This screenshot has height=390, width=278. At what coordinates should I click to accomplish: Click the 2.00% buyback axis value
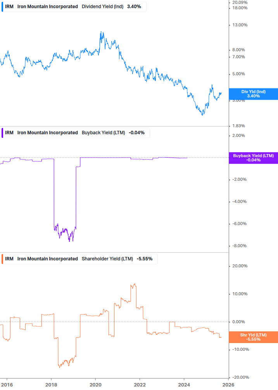click(238, 136)
